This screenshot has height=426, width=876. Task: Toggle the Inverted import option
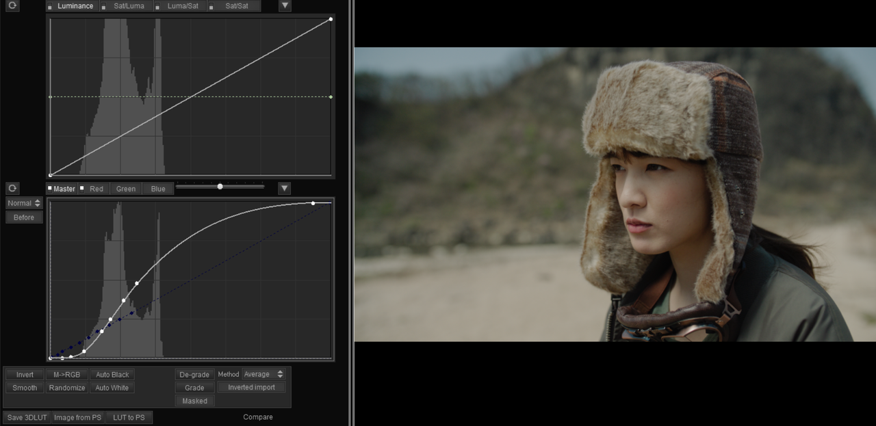[x=251, y=388]
